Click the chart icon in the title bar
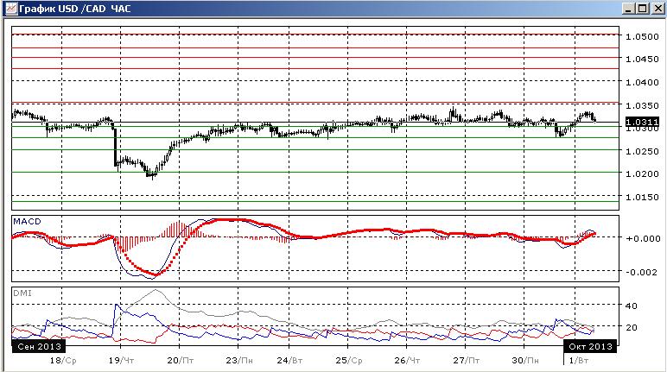The width and height of the screenshot is (667, 372). coord(11,8)
